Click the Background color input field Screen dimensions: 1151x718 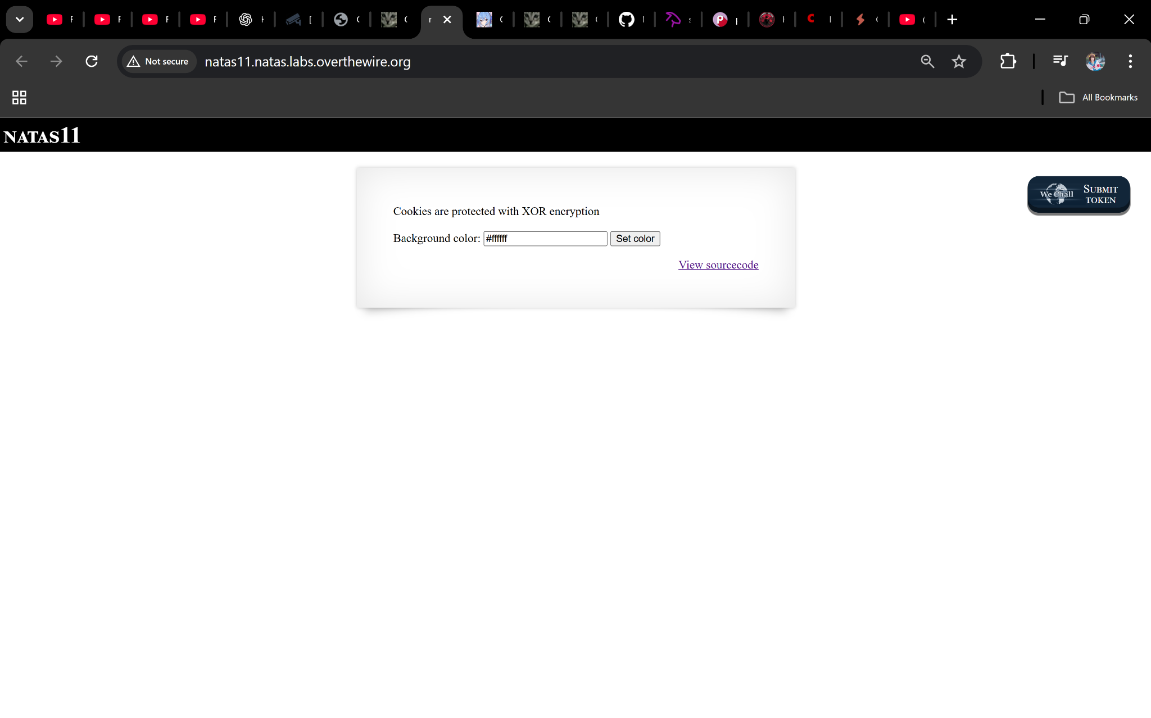[x=545, y=239]
